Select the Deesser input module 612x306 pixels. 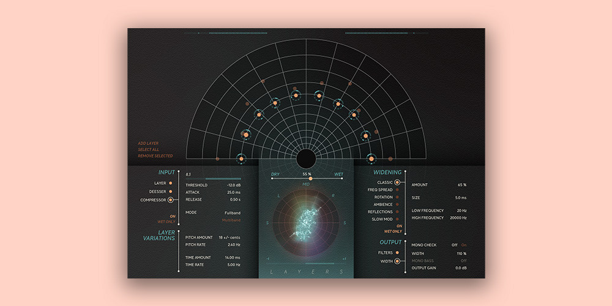click(x=170, y=191)
